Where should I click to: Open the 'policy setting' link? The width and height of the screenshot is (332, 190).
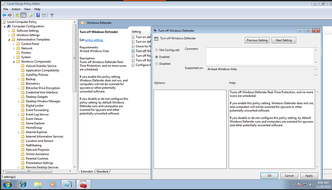point(94,40)
